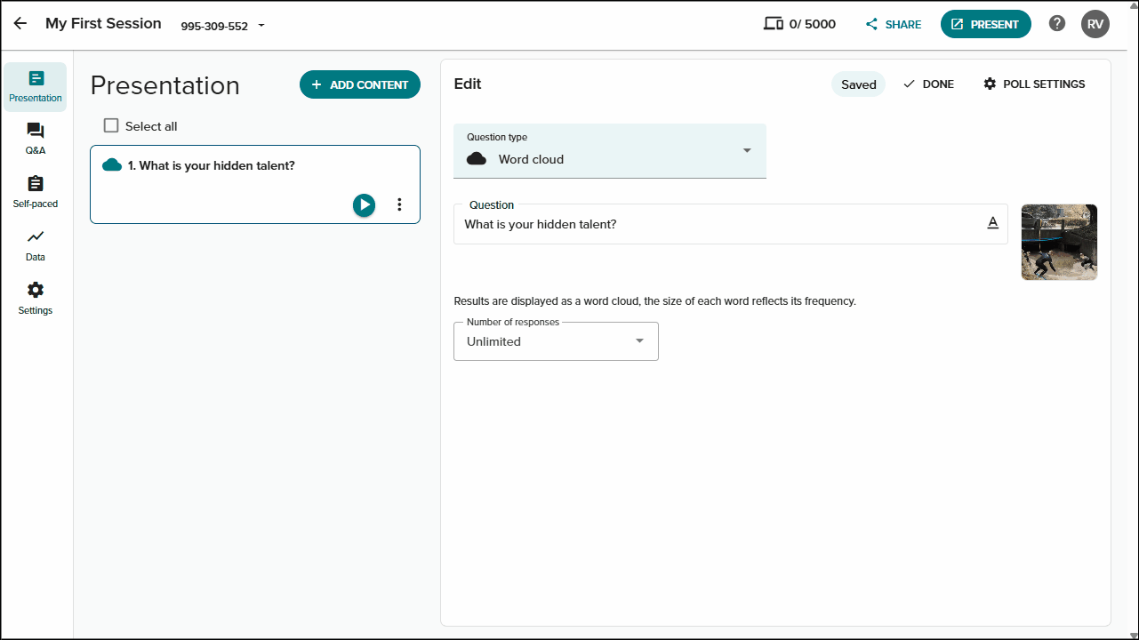Switch to the Presentation sidebar tab
Image resolution: width=1139 pixels, height=640 pixels.
[x=36, y=87]
